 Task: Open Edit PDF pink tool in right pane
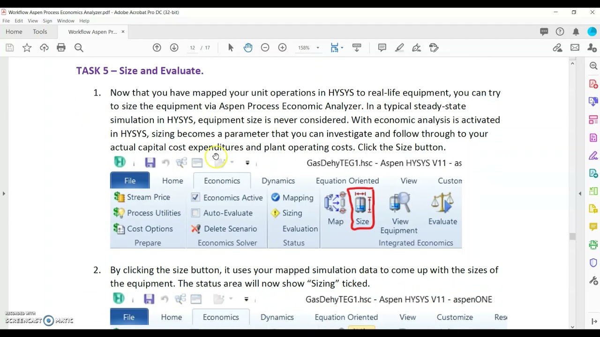pyautogui.click(x=593, y=120)
